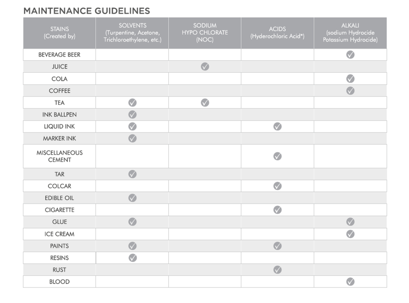Click the Alkali checkmark for Ice Cream
Viewport: 409px width, 303px height.
(350, 234)
